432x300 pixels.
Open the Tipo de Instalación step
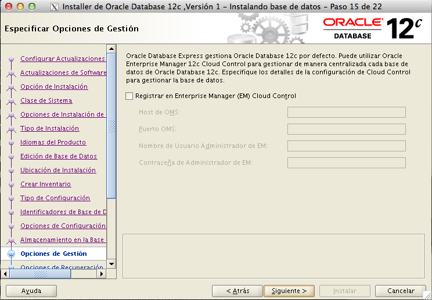click(x=49, y=128)
